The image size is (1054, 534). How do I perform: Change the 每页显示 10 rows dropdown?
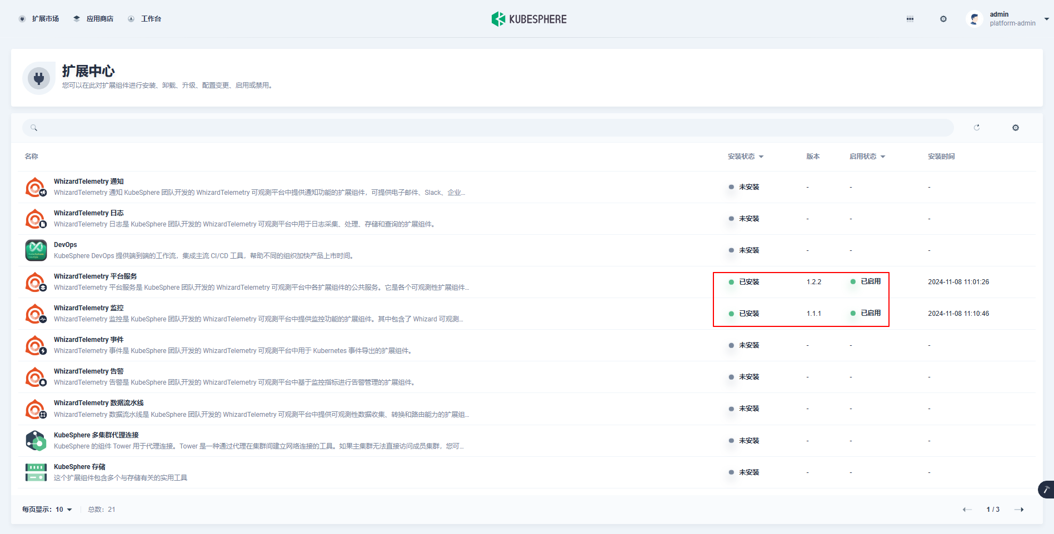click(x=47, y=510)
